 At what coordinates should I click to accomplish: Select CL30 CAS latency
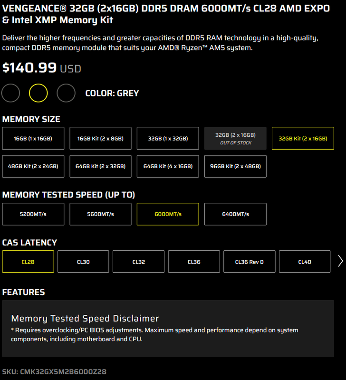[83, 262]
